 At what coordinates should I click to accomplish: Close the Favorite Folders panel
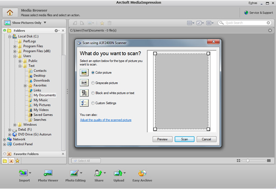coord(63,154)
